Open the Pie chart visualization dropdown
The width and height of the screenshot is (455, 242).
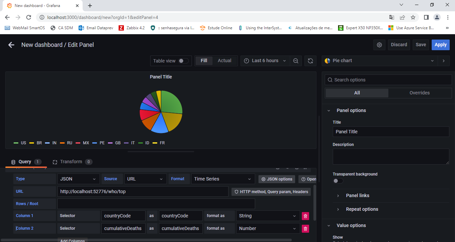pyautogui.click(x=379, y=61)
